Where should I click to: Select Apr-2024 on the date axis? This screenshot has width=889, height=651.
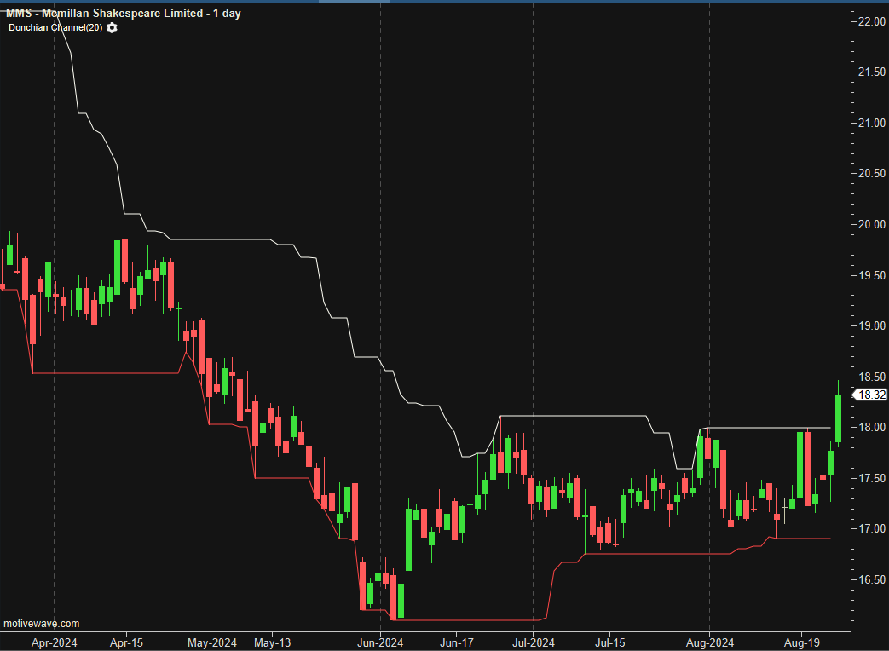click(55, 642)
